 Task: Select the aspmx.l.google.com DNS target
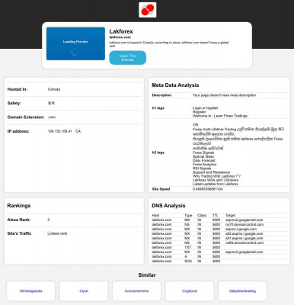click(x=241, y=229)
